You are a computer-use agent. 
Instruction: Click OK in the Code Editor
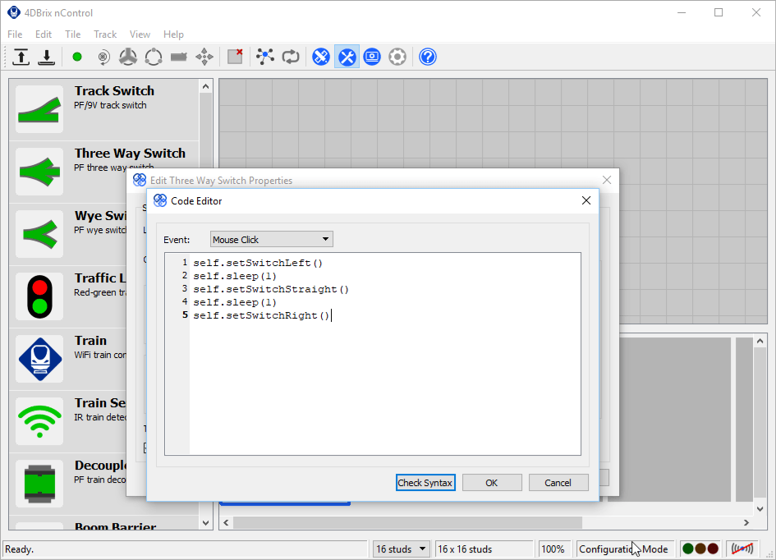491,483
